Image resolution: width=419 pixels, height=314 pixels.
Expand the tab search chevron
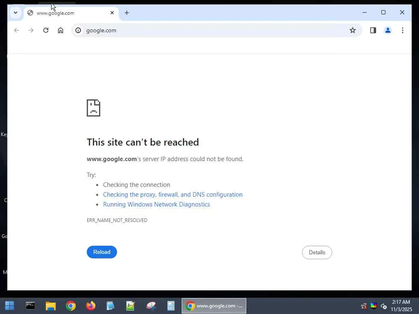[x=16, y=13]
